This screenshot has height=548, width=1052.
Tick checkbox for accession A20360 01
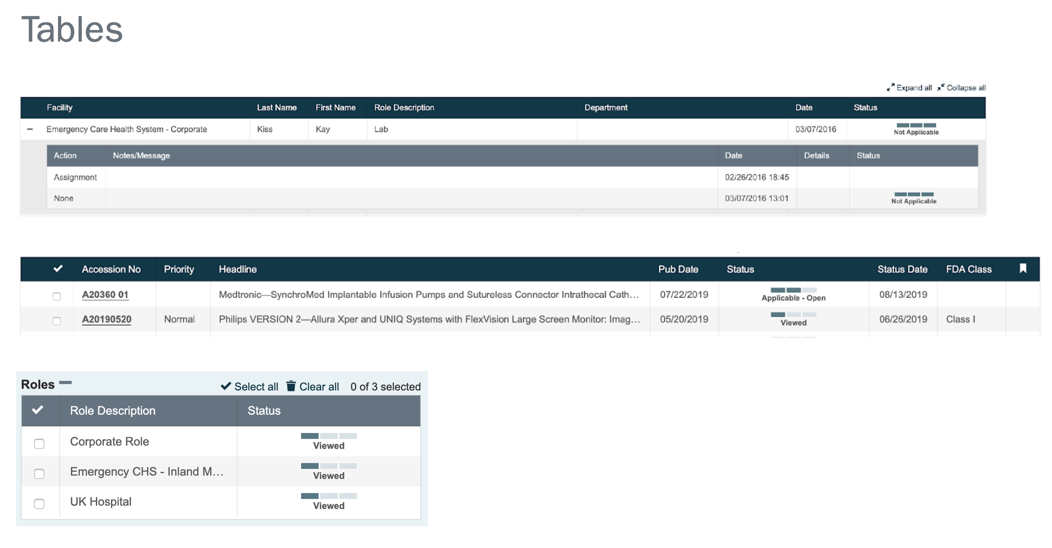point(57,296)
